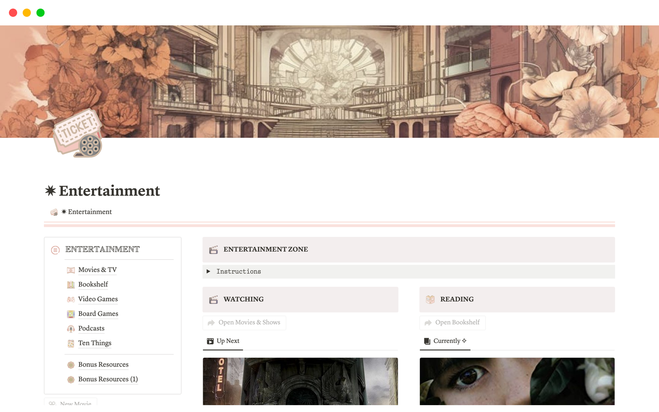Open the Bonus Resources link
This screenshot has height=412, width=659.
pyautogui.click(x=103, y=365)
